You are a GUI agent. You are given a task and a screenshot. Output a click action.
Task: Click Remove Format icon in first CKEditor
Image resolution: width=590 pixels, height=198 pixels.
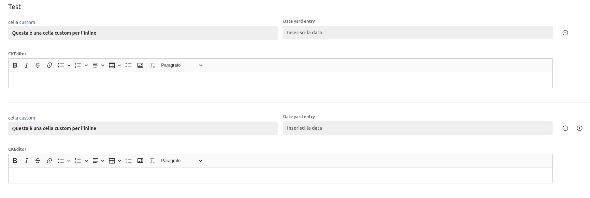coord(152,65)
